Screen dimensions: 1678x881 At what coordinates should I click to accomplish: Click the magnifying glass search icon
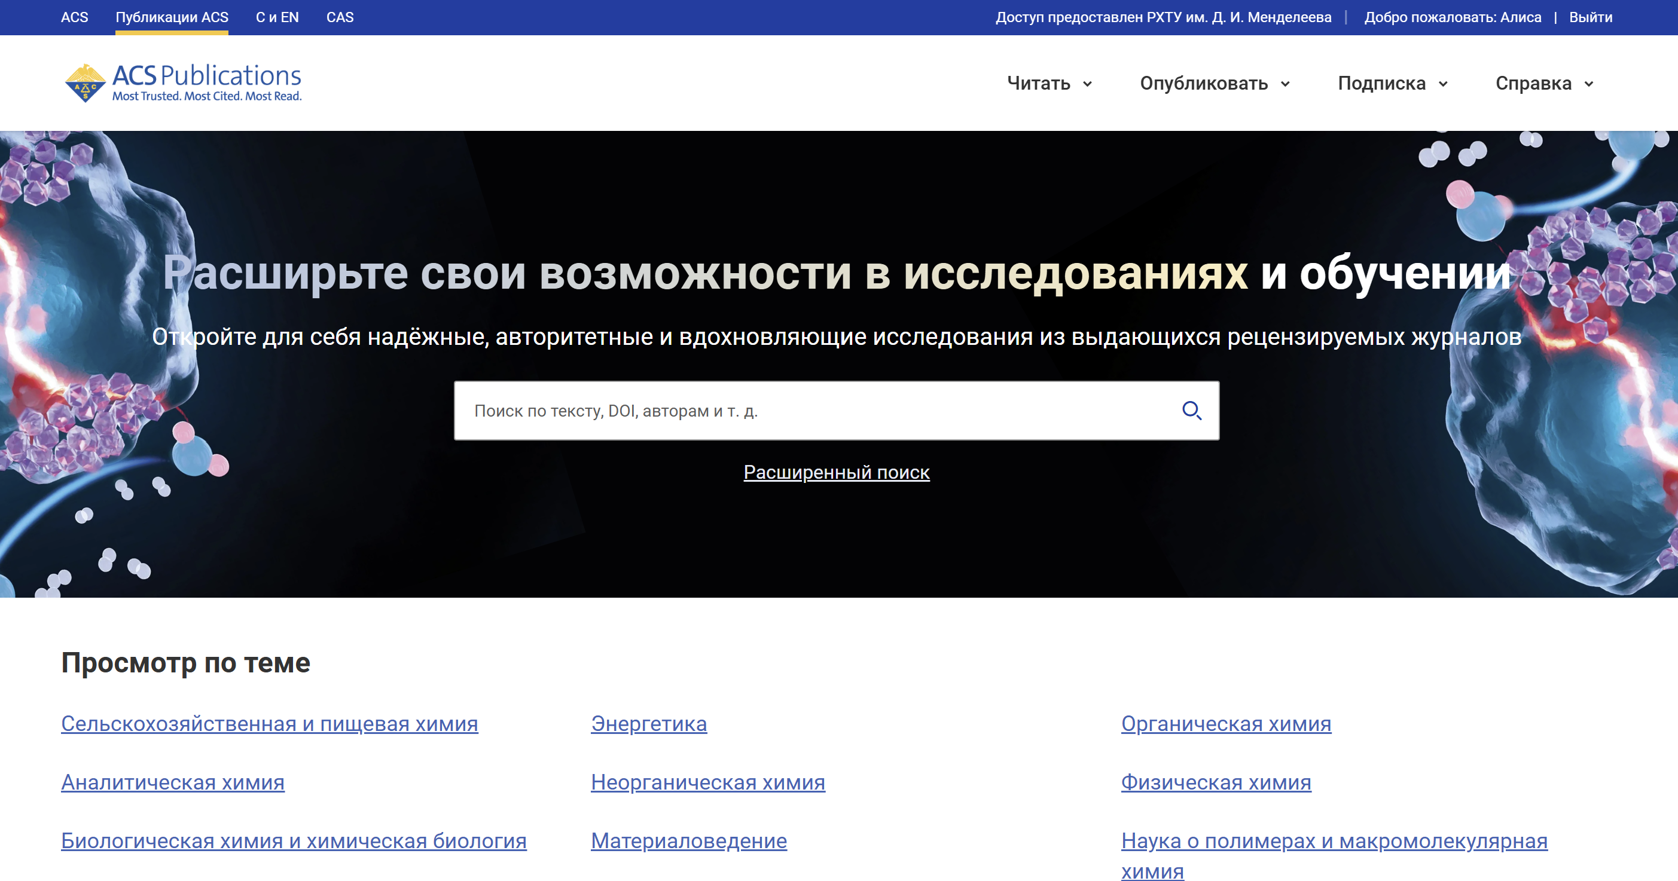click(1191, 410)
